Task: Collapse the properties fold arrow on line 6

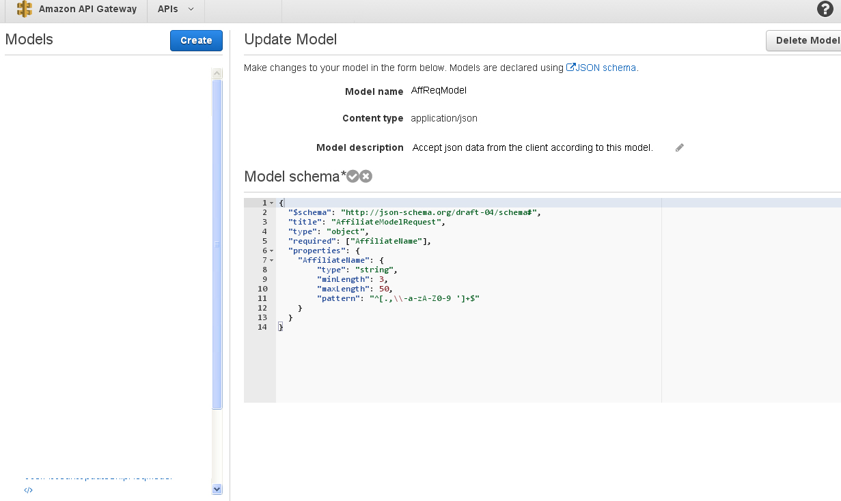Action: pos(271,251)
